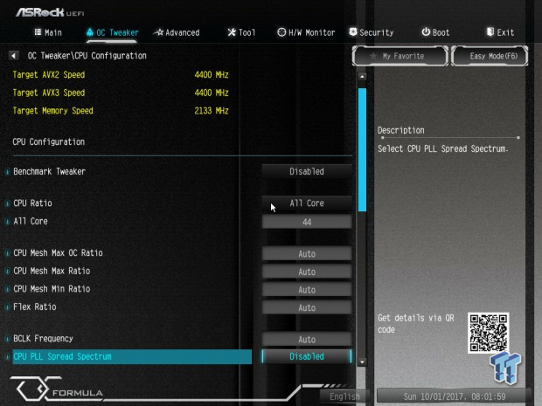Click the Tool wrench icon
Viewport: 542px width, 406px height.
coord(232,32)
